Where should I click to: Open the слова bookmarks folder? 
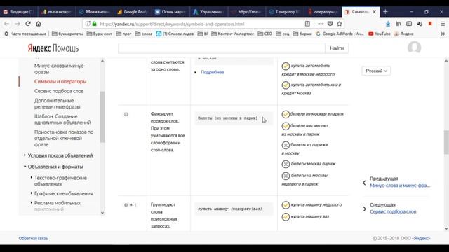coord(143,34)
